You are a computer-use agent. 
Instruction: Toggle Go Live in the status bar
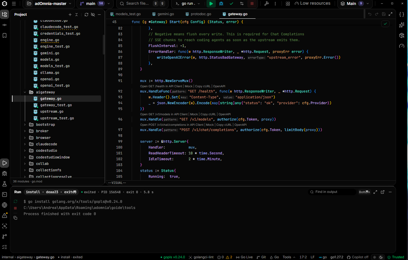[244, 257]
